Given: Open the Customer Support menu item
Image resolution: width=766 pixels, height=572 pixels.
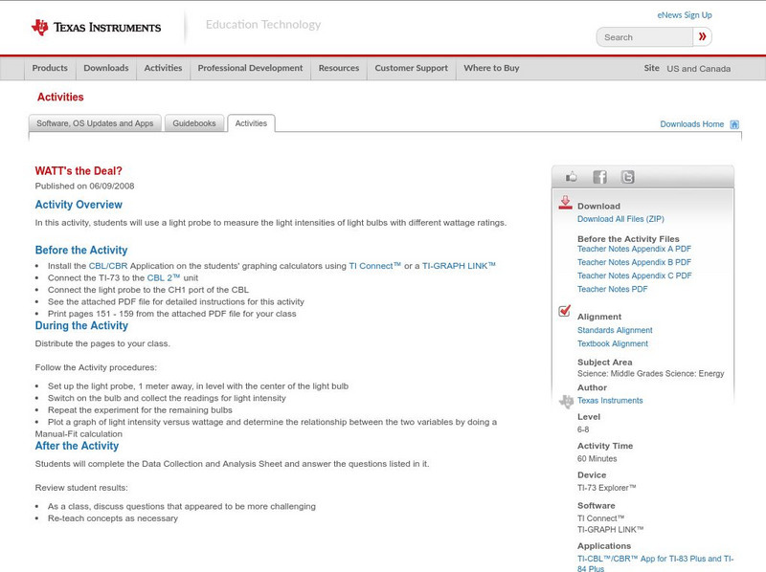Looking at the screenshot, I should (x=411, y=69).
